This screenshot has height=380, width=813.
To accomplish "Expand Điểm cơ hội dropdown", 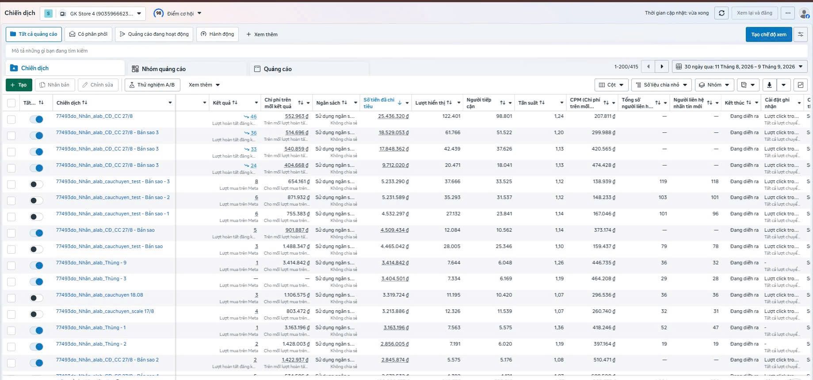I will pos(199,13).
